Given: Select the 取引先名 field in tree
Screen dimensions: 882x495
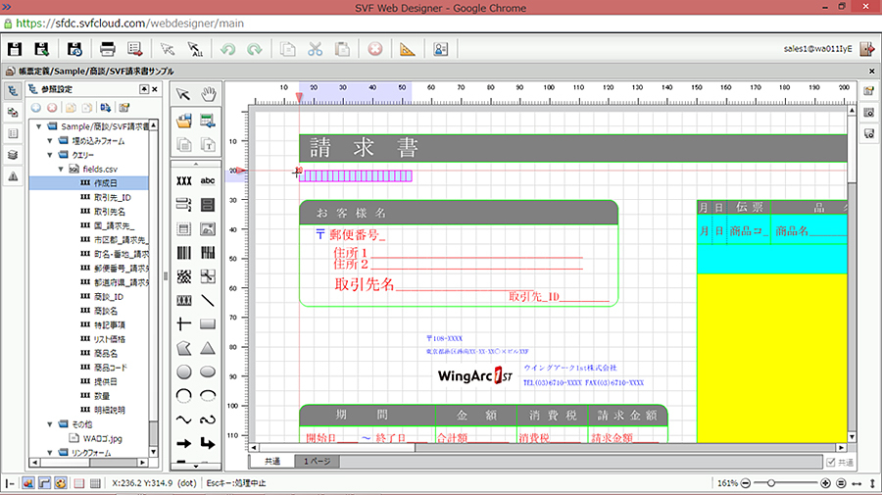Looking at the screenshot, I should click(110, 211).
